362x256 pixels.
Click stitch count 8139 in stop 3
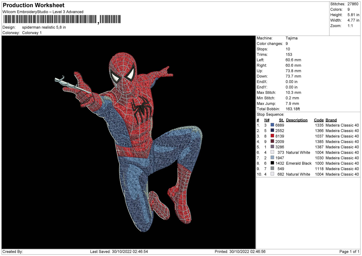coord(280,136)
